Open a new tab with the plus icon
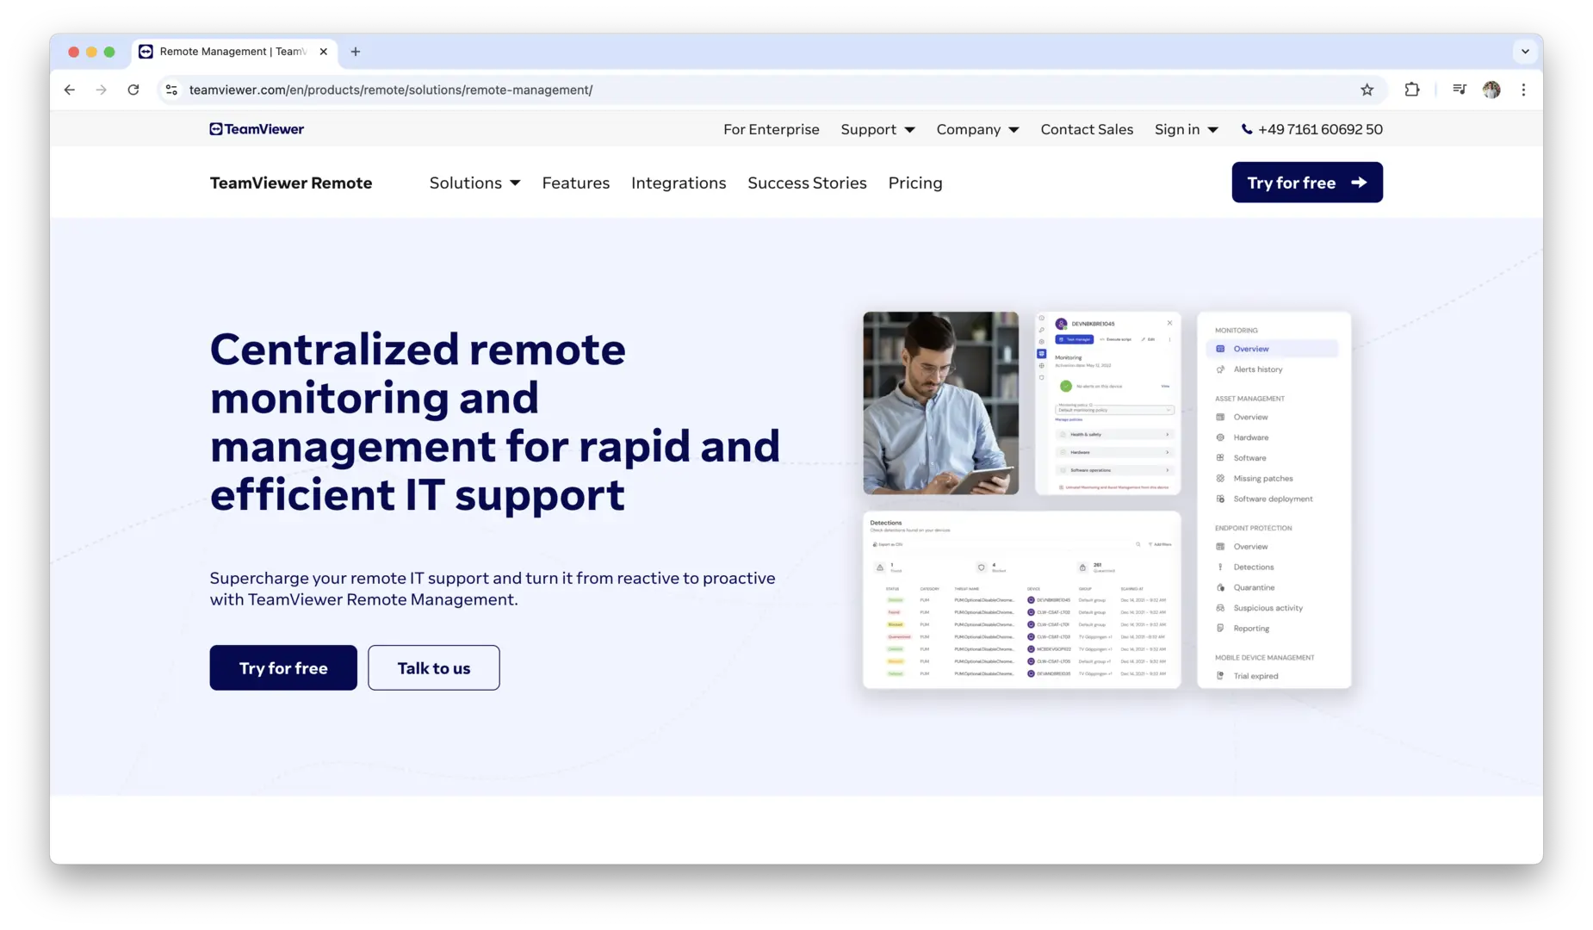The height and width of the screenshot is (930, 1593). pos(356,52)
